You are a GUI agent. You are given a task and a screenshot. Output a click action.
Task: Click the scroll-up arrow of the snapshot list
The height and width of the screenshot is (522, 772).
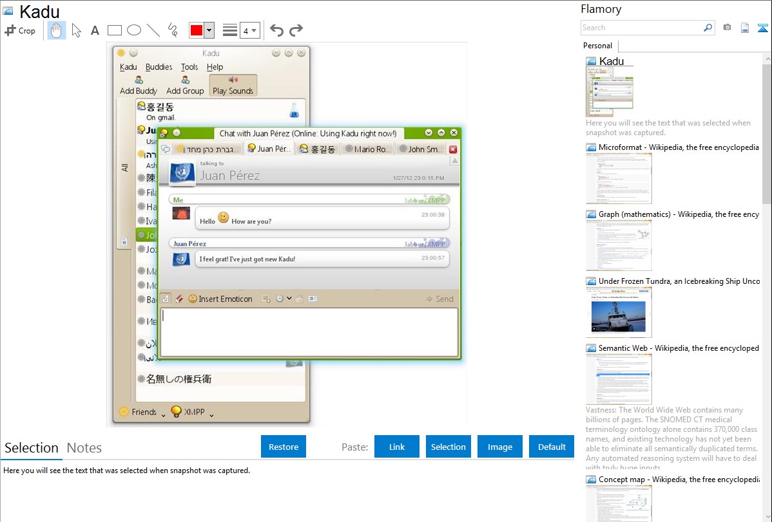coord(767,59)
